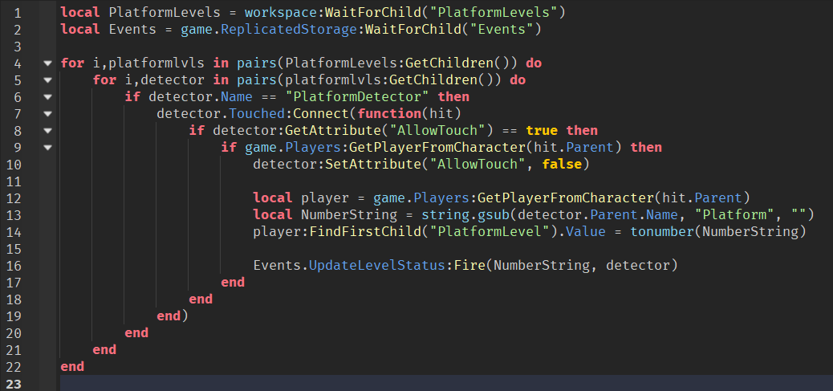Collapse the inner for loop on line 5
Screen dimensions: 833x391
tap(48, 80)
